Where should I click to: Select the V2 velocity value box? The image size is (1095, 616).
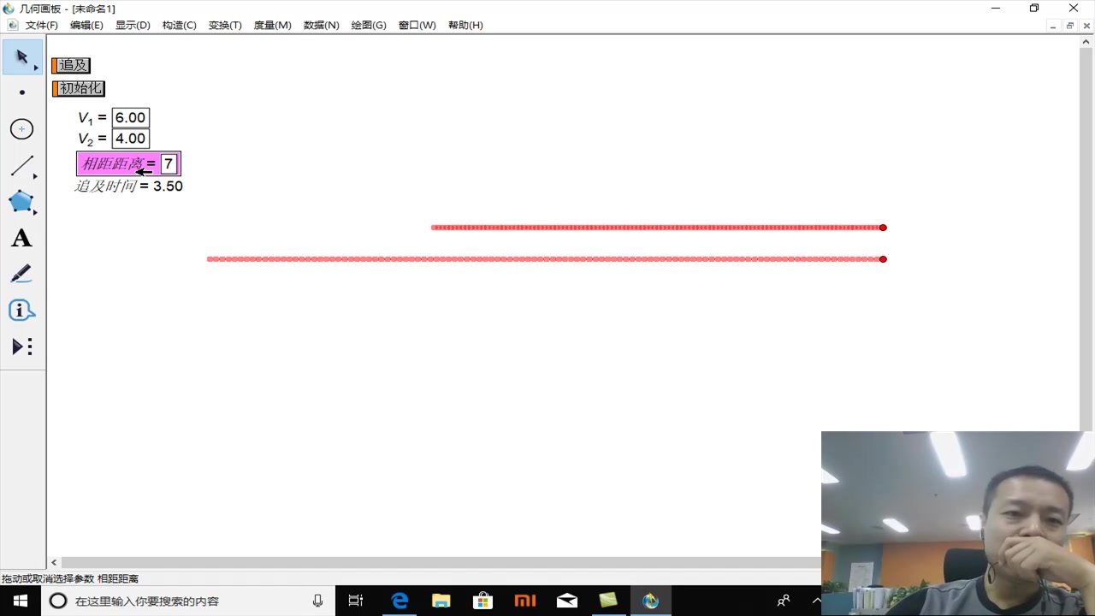[130, 139]
